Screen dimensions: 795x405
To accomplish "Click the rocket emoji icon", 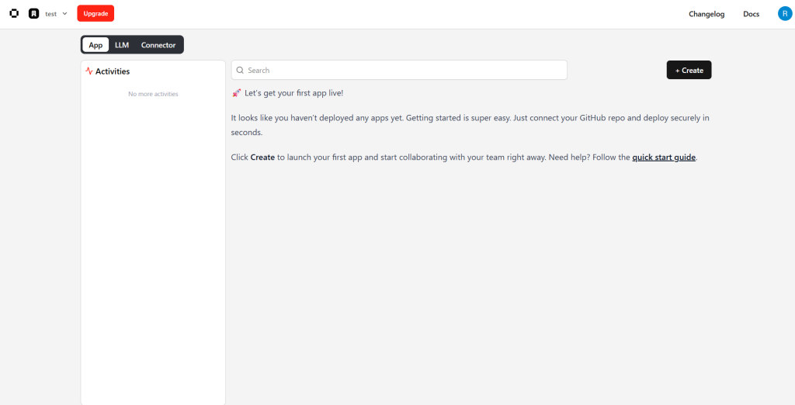I will click(236, 93).
